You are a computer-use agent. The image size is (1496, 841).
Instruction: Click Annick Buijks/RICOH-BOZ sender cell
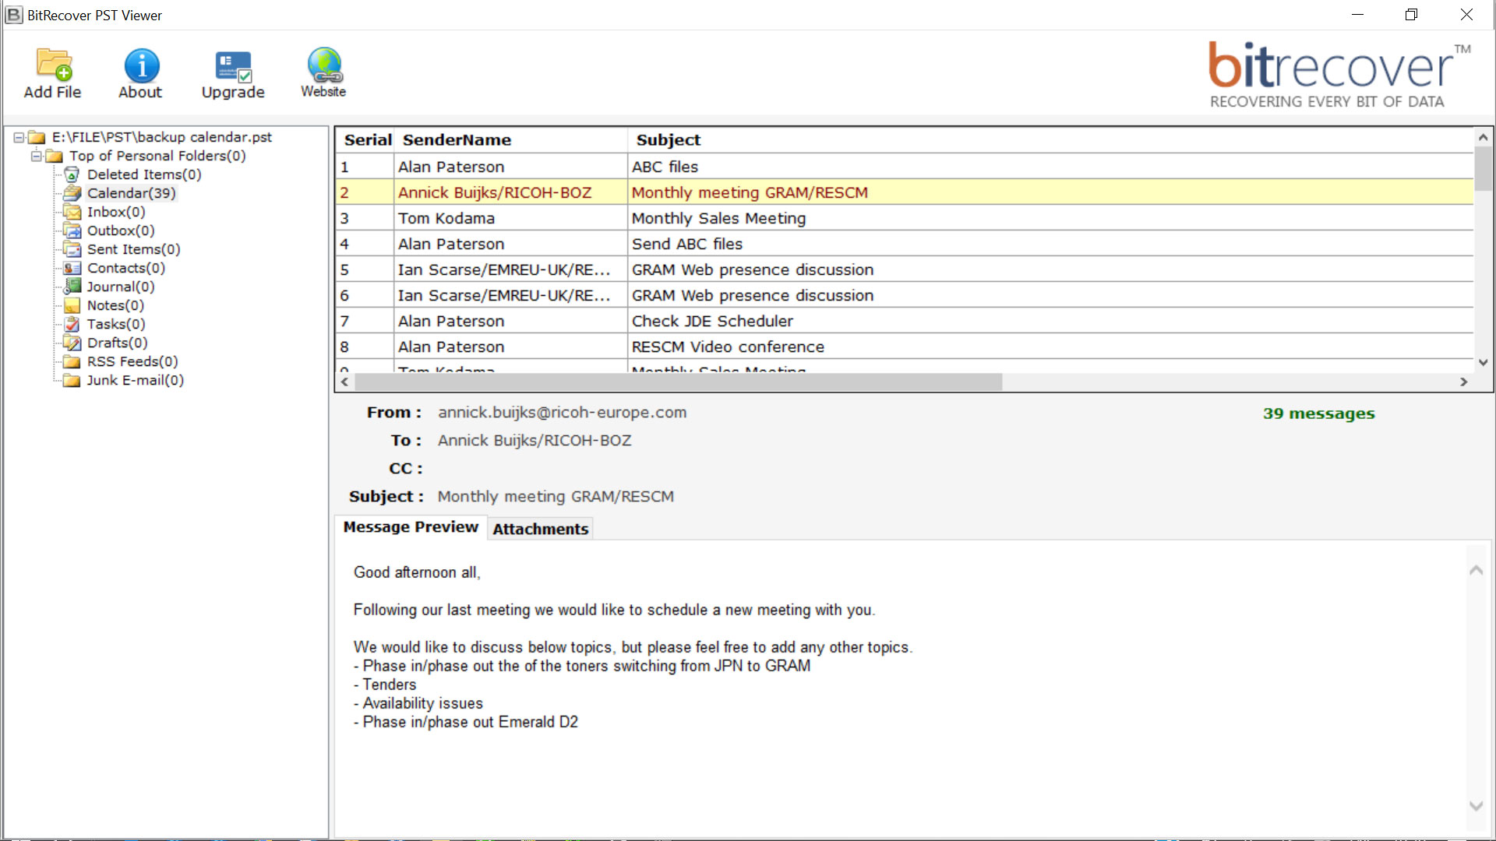511,192
